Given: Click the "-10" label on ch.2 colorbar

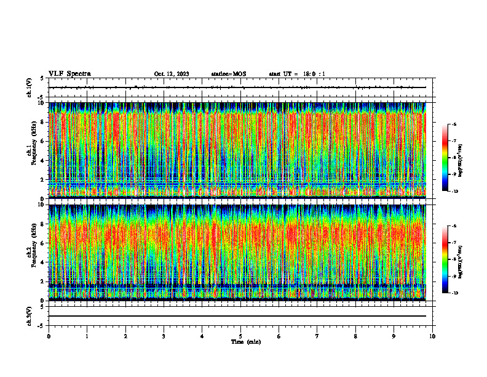Looking at the screenshot, I should coord(454,293).
